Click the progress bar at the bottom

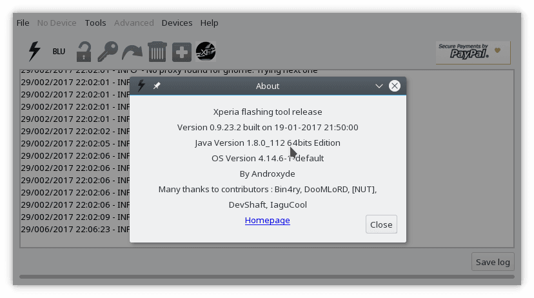click(266, 277)
